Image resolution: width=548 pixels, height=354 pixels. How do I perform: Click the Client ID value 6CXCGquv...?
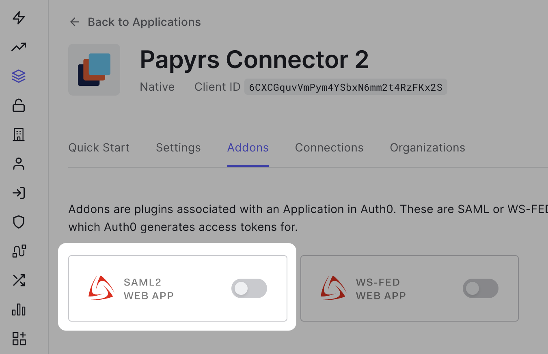pyautogui.click(x=346, y=87)
